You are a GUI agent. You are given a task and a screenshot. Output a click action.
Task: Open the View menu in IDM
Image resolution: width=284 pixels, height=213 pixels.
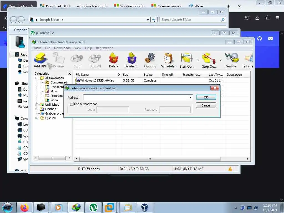pyautogui.click(x=78, y=48)
